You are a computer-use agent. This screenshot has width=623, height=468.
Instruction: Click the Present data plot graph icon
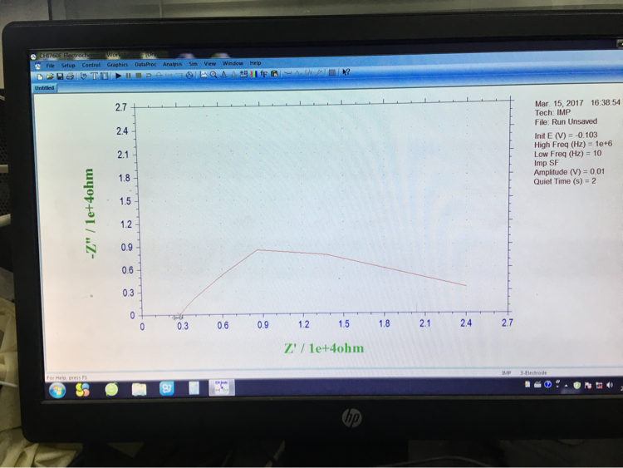(204, 75)
